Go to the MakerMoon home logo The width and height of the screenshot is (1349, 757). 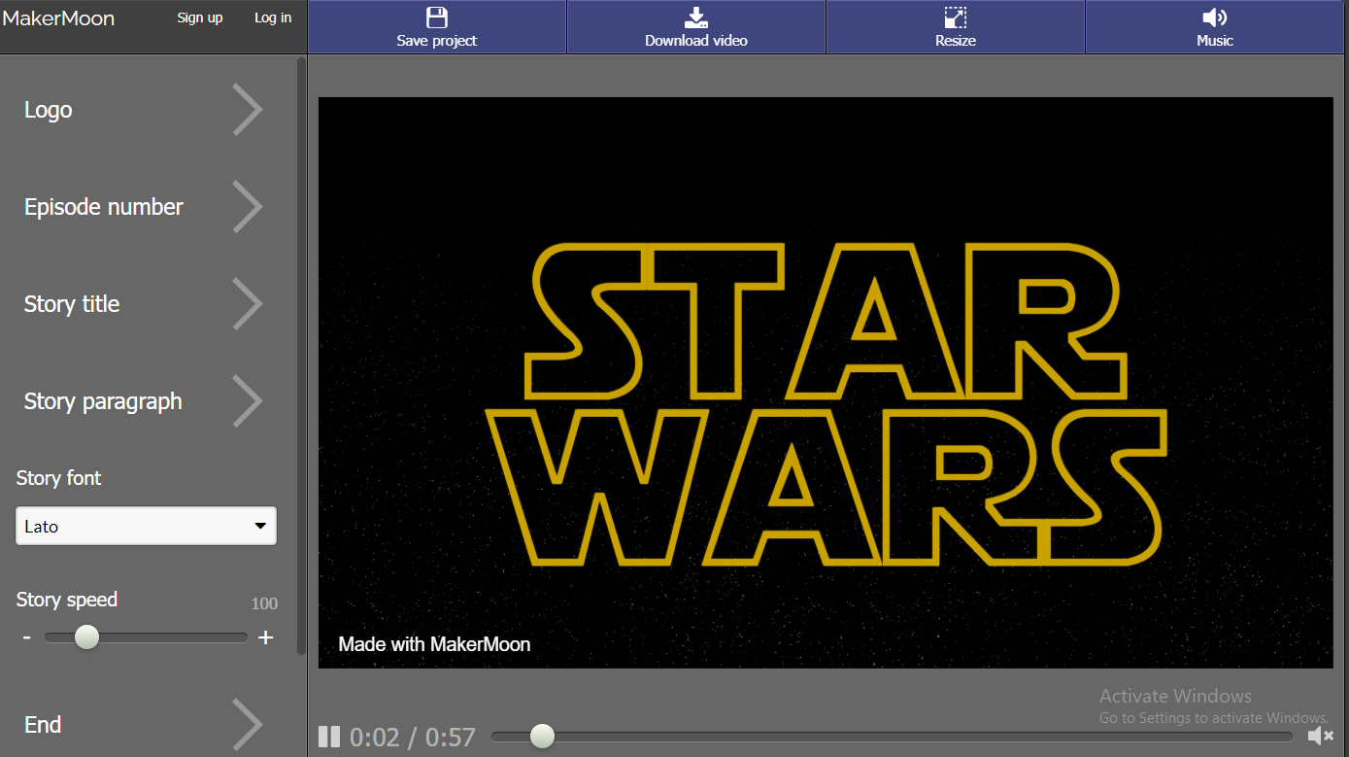pyautogui.click(x=58, y=18)
